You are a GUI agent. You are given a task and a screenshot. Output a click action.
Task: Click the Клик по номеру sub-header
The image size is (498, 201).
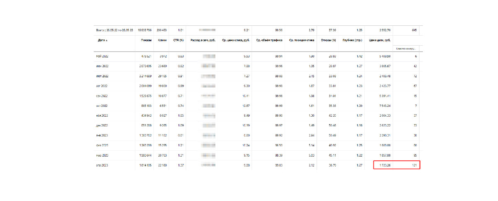pyautogui.click(x=405, y=49)
